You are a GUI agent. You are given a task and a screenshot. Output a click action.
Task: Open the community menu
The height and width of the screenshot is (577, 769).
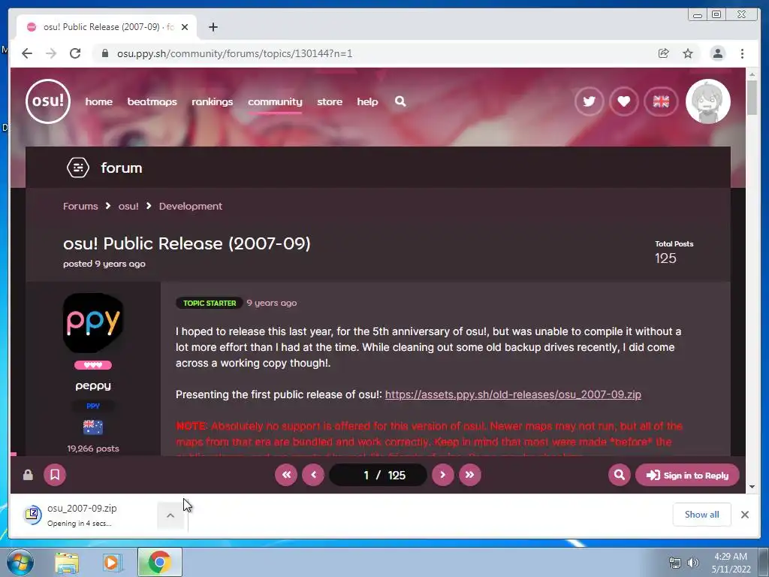coord(275,101)
